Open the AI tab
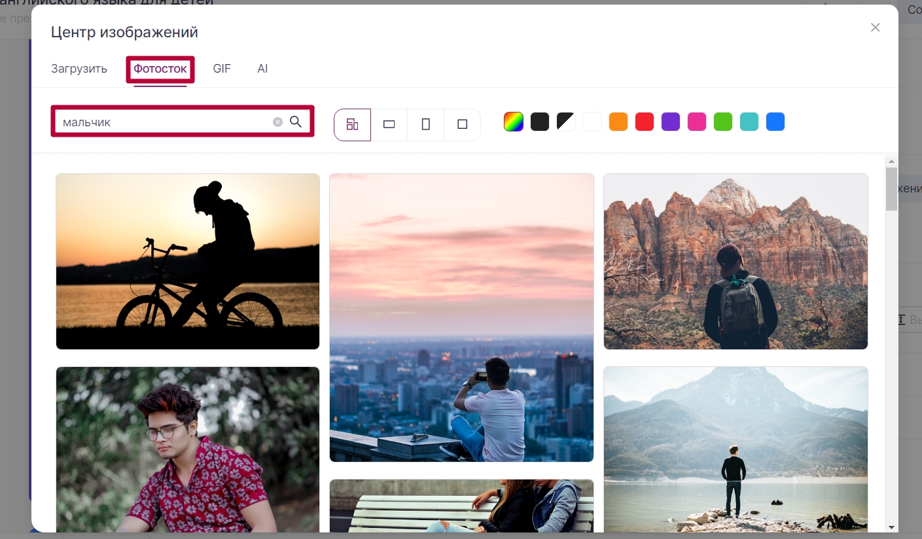 coord(262,69)
